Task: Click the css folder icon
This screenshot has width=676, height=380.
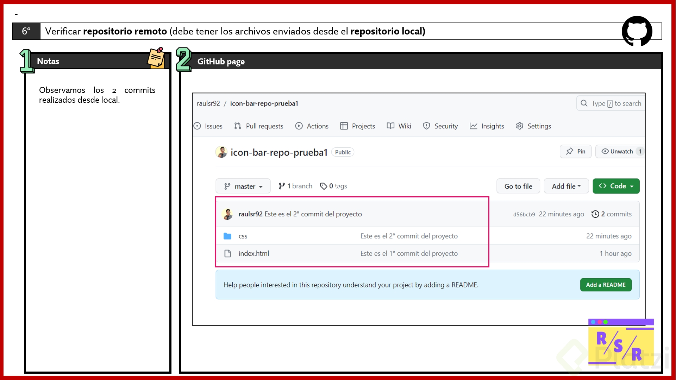Action: point(227,236)
